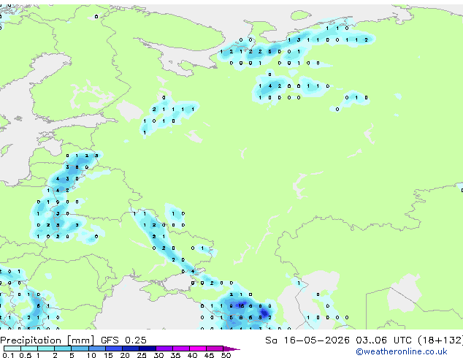The image size is (463, 358).
Task: Click the '(18+132)' forecast run text
Action: click(440, 340)
